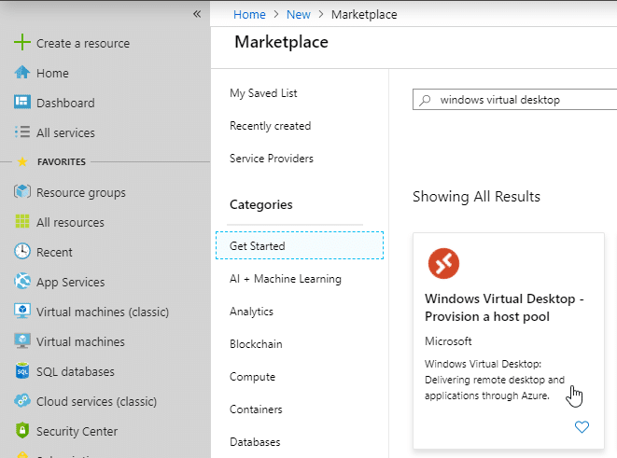Select the Analytics category
Viewport: 617px width, 458px height.
pos(251,312)
